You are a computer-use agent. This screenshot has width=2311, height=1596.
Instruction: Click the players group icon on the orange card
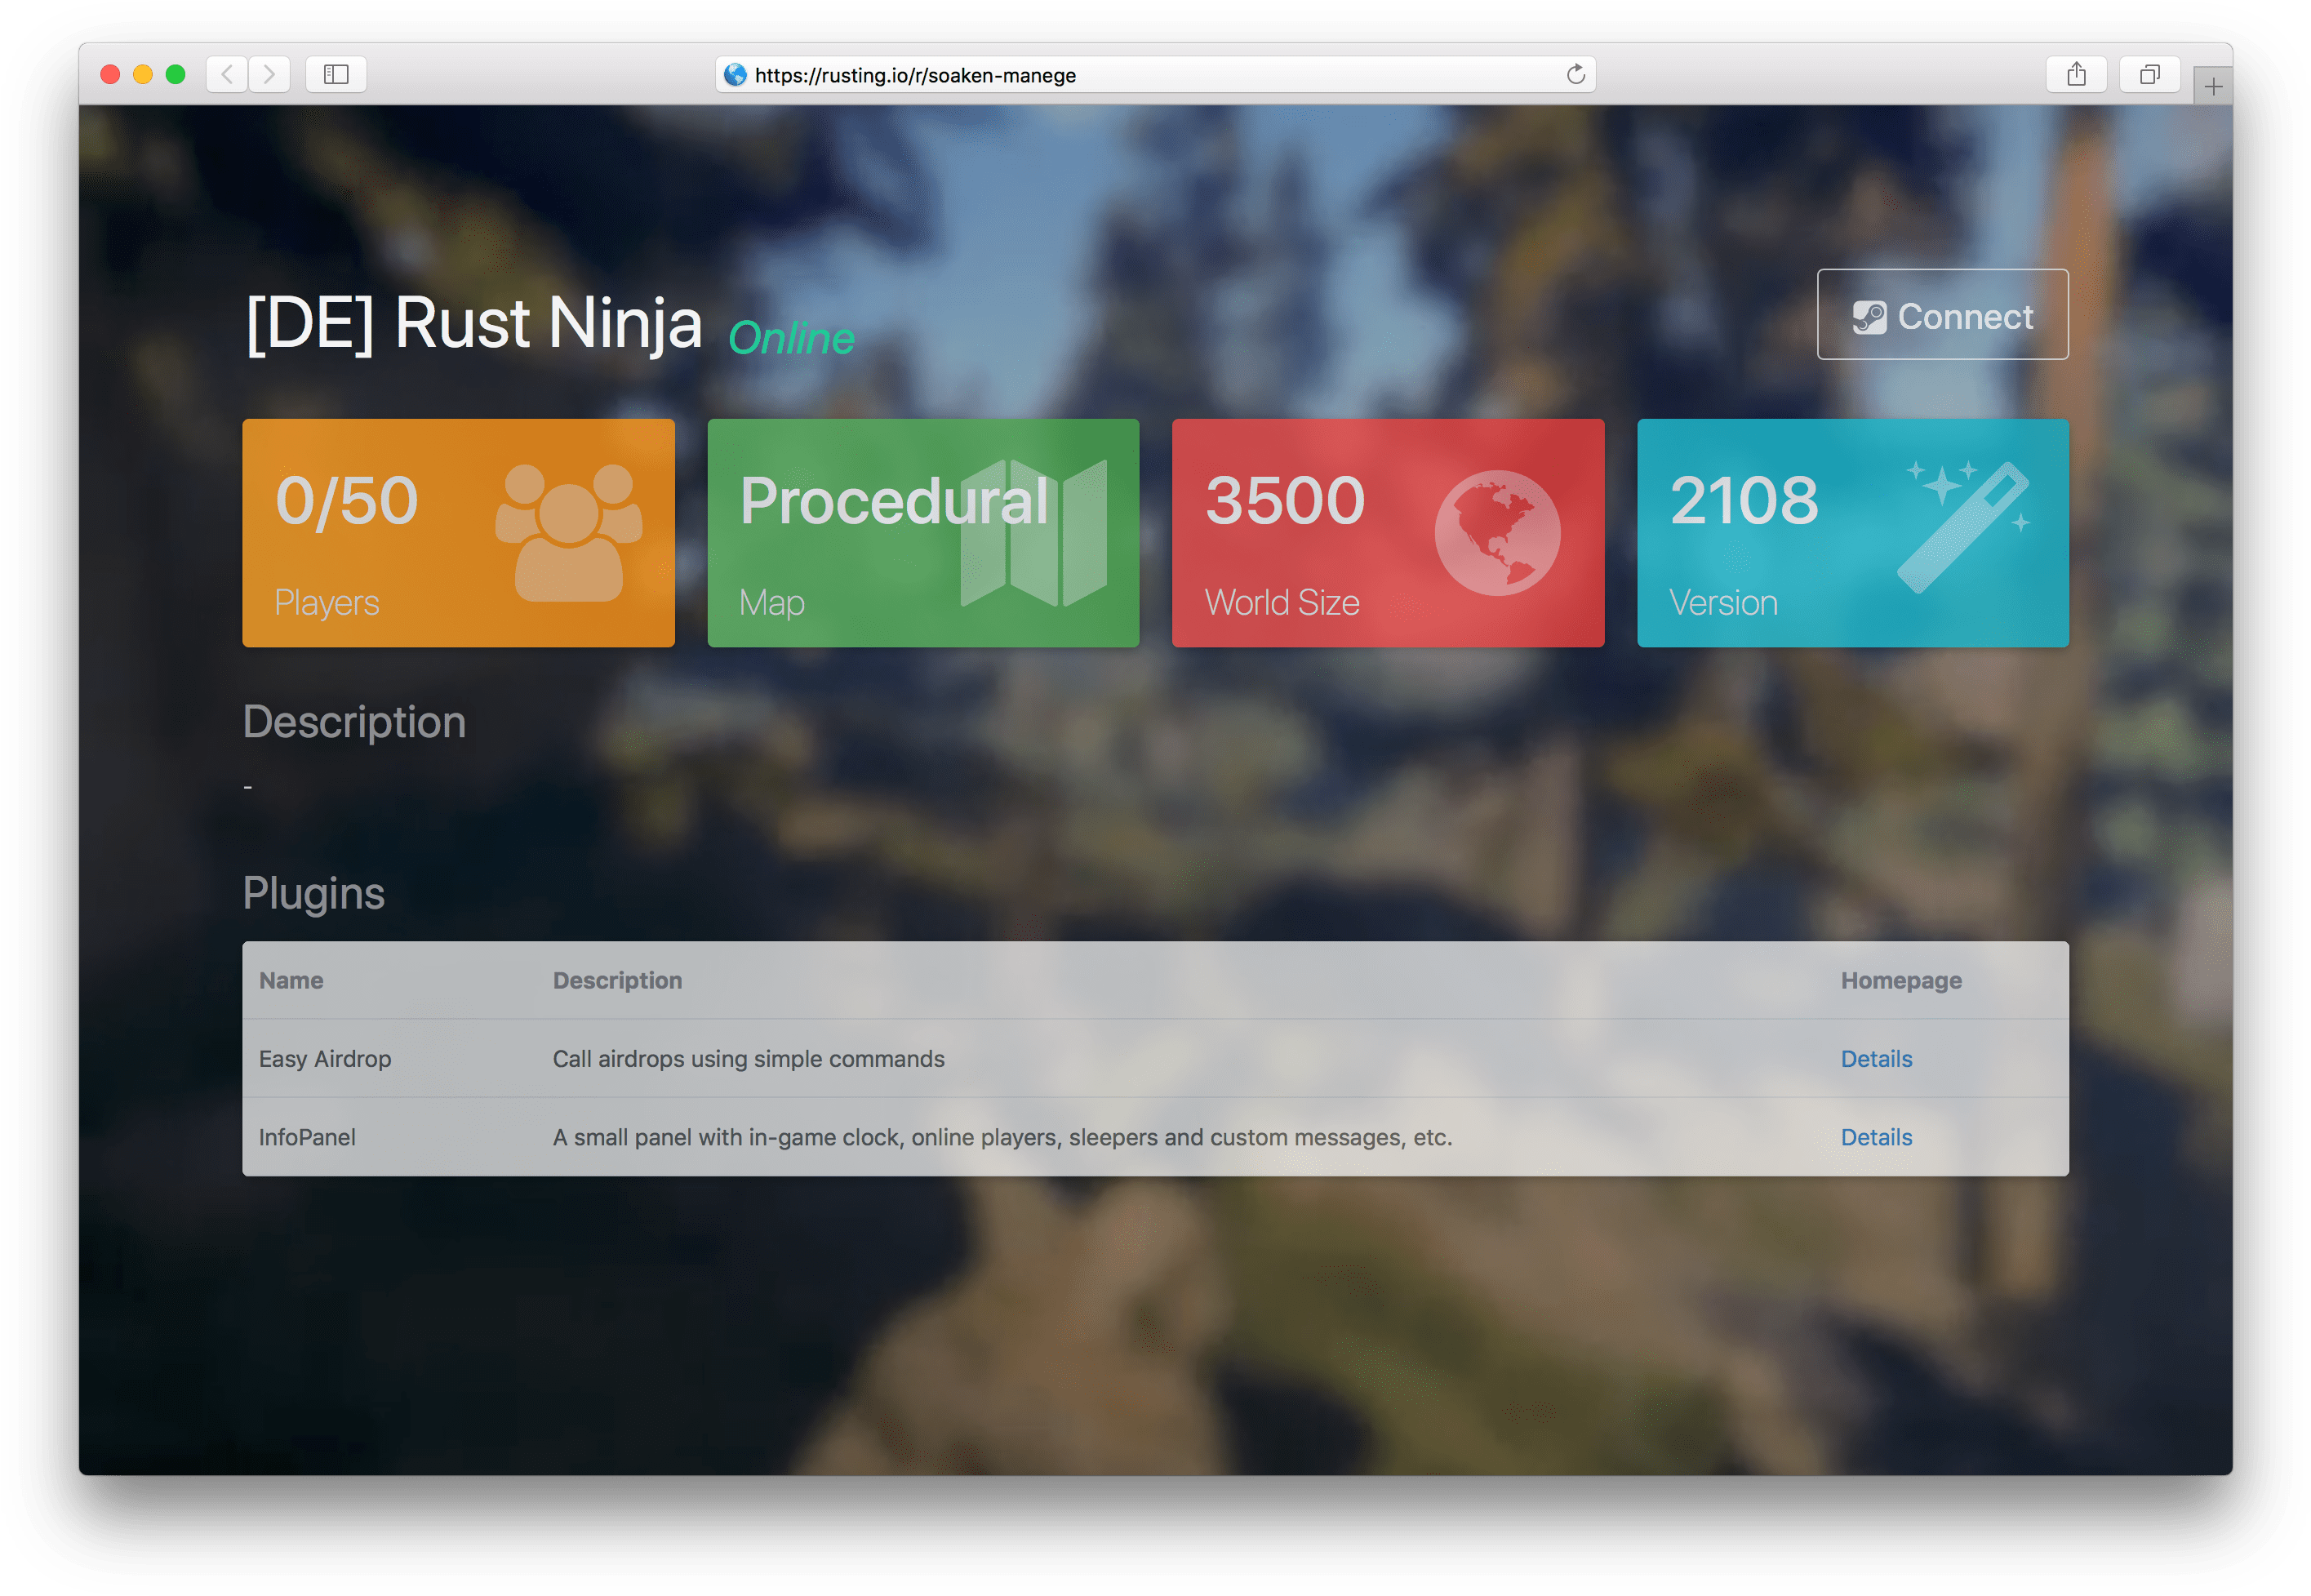pyautogui.click(x=571, y=533)
